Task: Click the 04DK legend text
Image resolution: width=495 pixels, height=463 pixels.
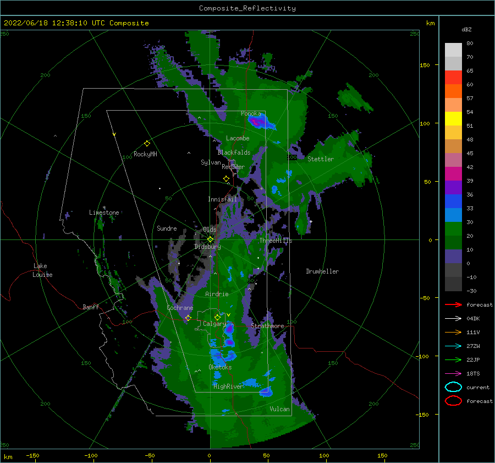Action: [x=473, y=319]
